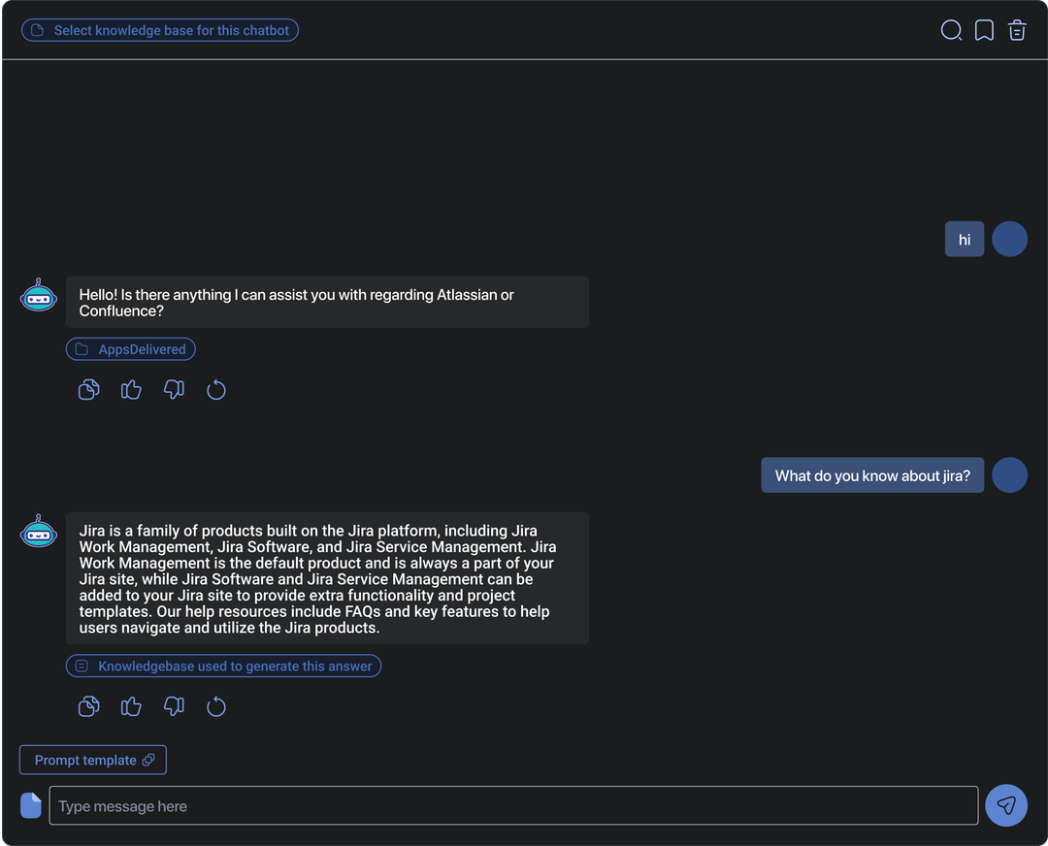Screen dimensions: 1048x846
Task: Attach a file using the document icon
Action: click(31, 805)
